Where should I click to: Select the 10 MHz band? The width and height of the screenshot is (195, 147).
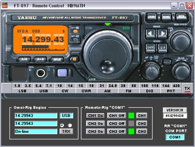coord(60,86)
